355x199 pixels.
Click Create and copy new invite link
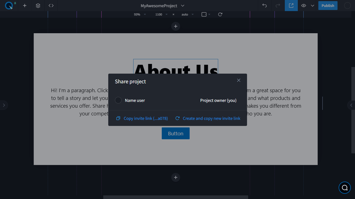click(x=208, y=118)
